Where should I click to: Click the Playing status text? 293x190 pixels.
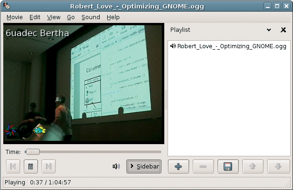pyautogui.click(x=15, y=183)
